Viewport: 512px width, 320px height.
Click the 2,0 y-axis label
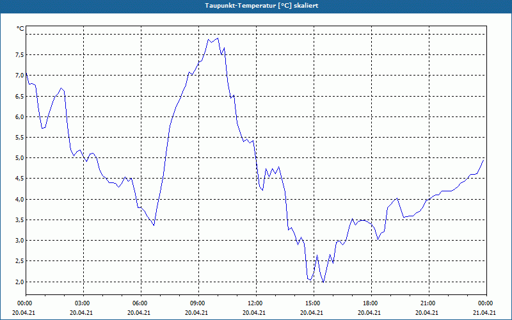point(19,282)
